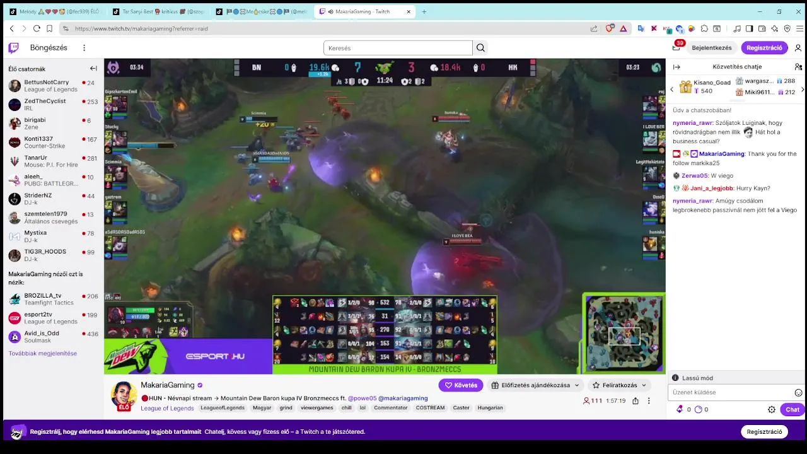807x454 pixels.
Task: Click the top Regisztráció button
Action: 764,48
